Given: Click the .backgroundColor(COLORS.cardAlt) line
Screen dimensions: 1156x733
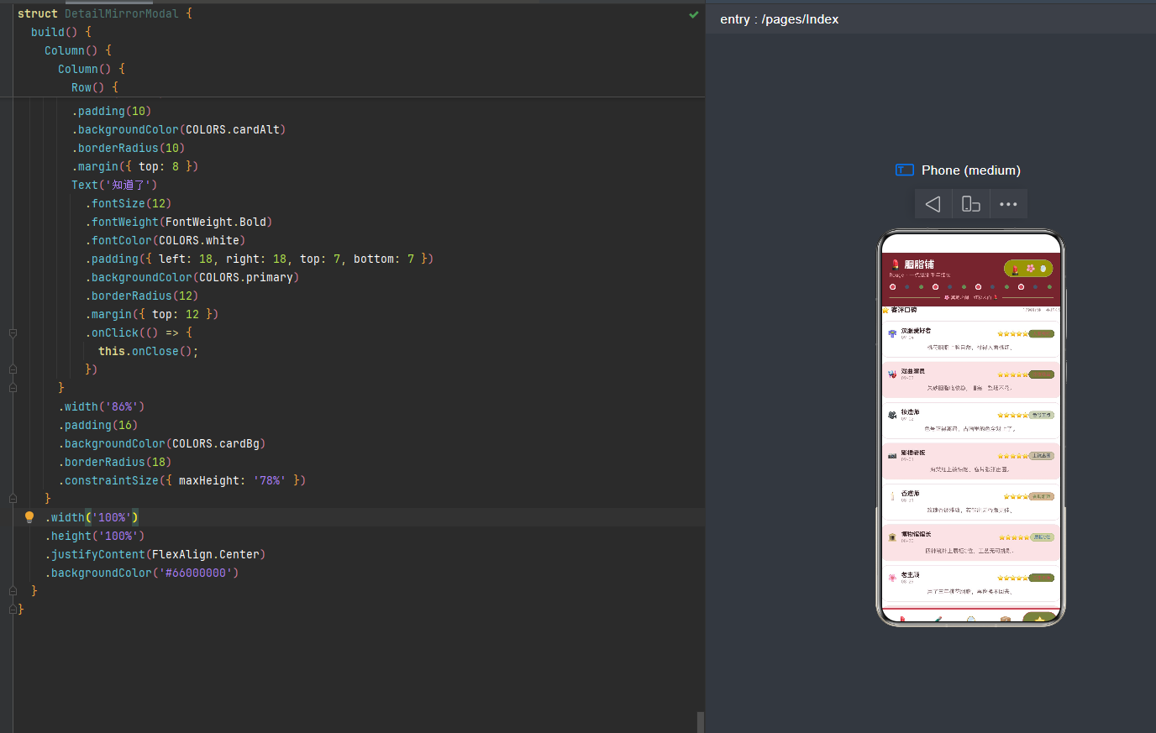Looking at the screenshot, I should pyautogui.click(x=179, y=129).
